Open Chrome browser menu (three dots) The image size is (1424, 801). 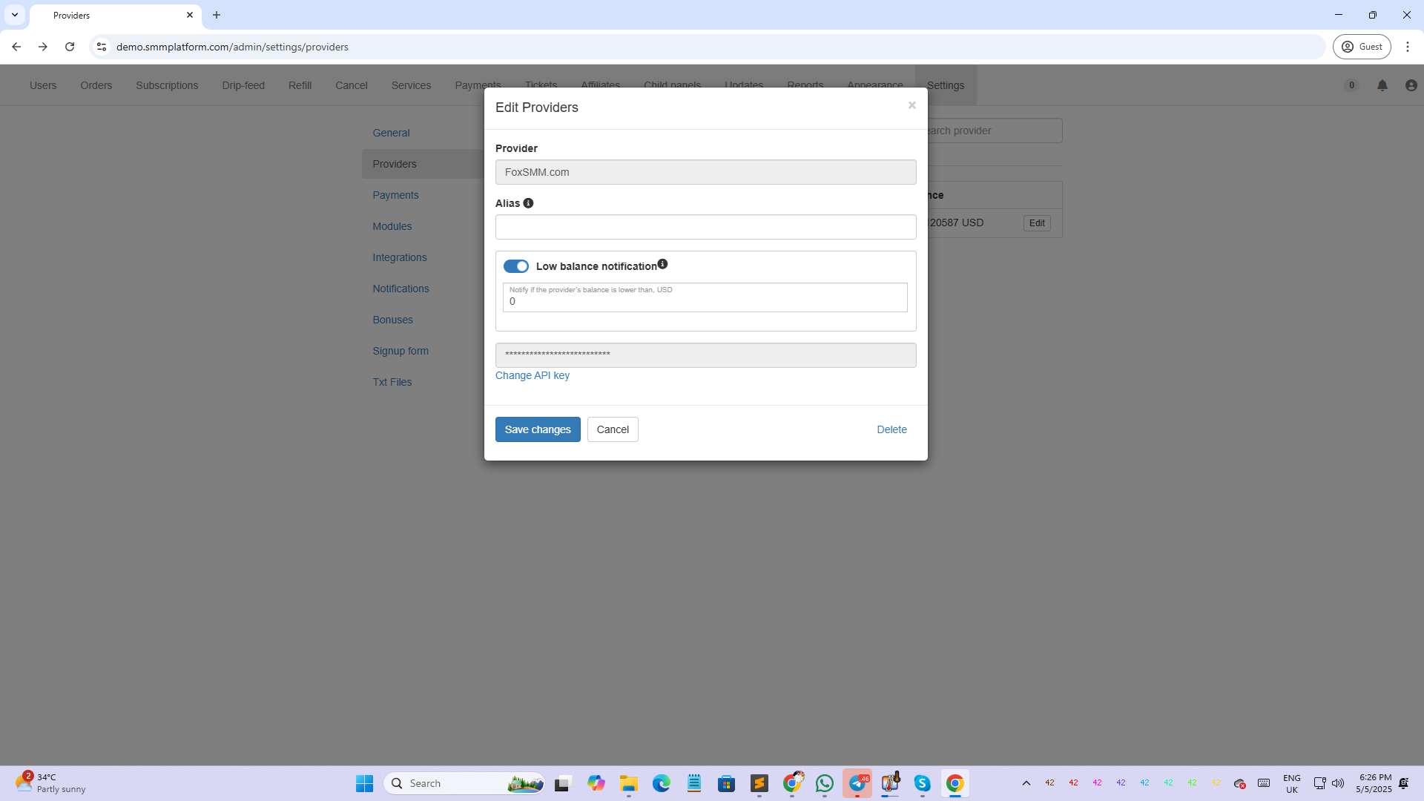click(x=1407, y=47)
